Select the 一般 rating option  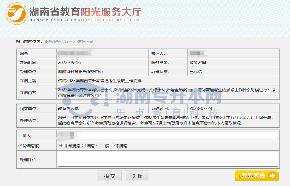coord(98,146)
